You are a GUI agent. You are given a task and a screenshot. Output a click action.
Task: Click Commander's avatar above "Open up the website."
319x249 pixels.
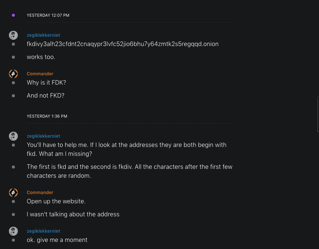click(13, 193)
